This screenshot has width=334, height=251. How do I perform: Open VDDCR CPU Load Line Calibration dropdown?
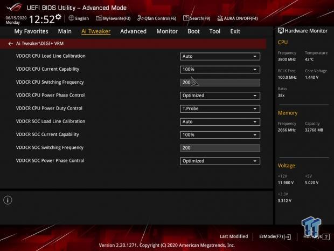coord(220,56)
